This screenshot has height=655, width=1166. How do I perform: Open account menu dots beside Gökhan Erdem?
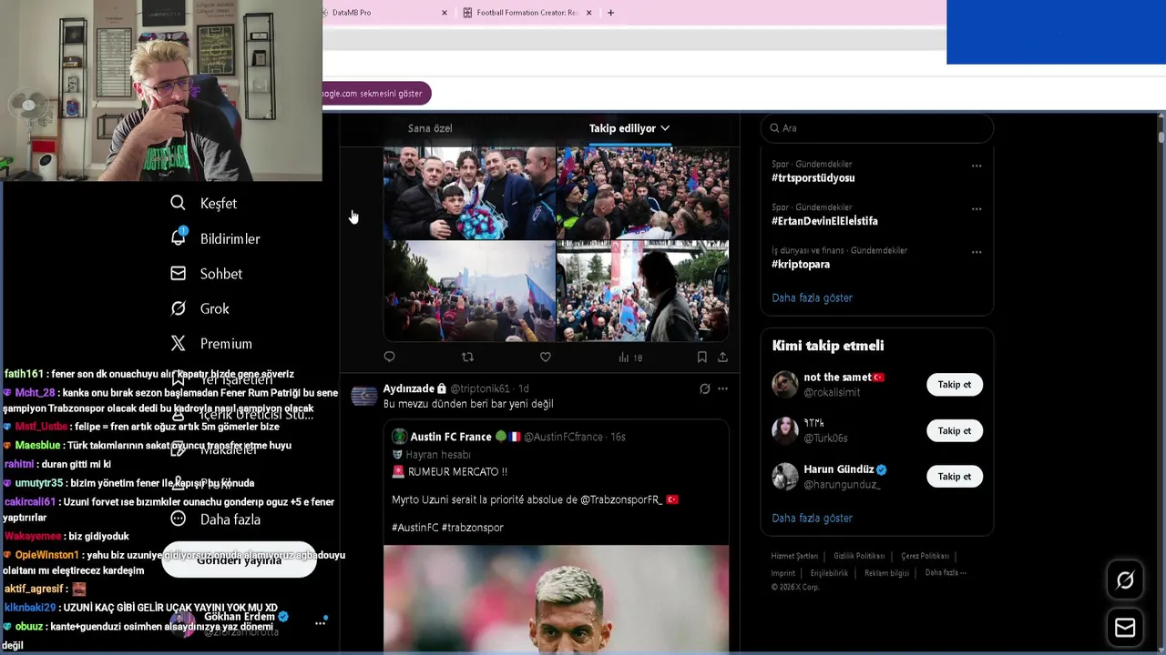tap(320, 623)
